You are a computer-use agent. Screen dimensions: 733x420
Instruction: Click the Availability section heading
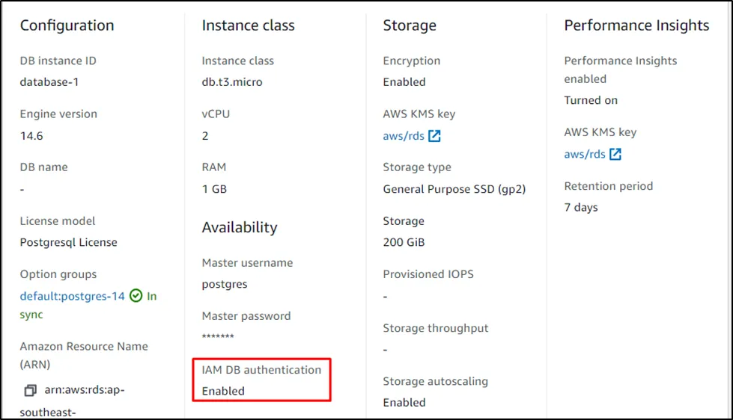click(x=239, y=227)
